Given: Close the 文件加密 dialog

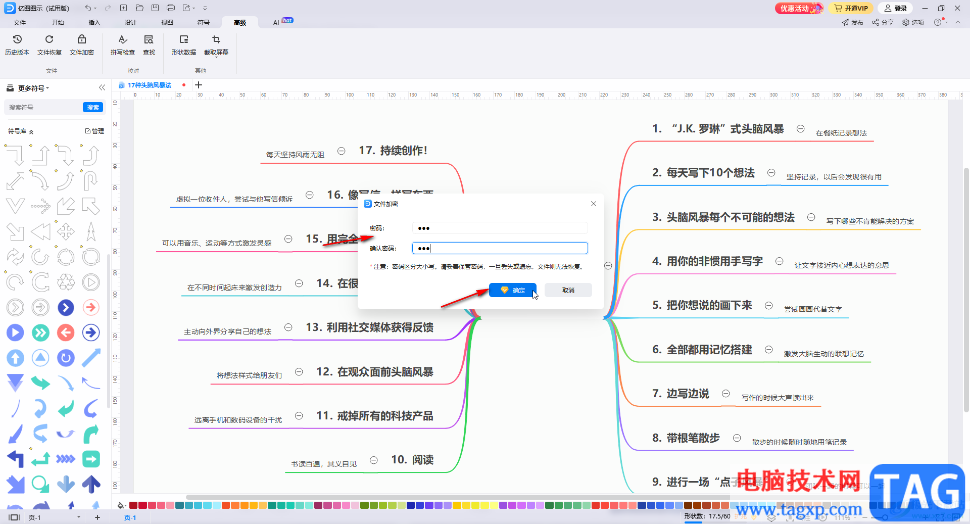Looking at the screenshot, I should tap(594, 204).
